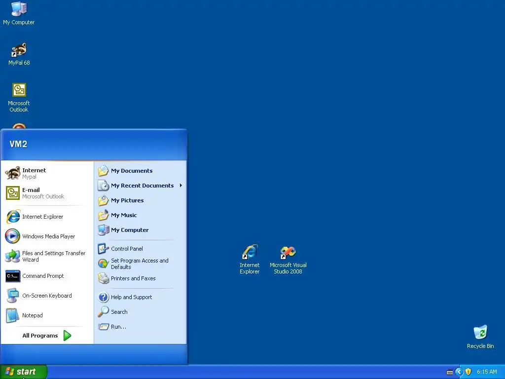Viewport: 505px width, 379px height.
Task: Click the keyboard icon in system tray
Action: pyautogui.click(x=450, y=372)
